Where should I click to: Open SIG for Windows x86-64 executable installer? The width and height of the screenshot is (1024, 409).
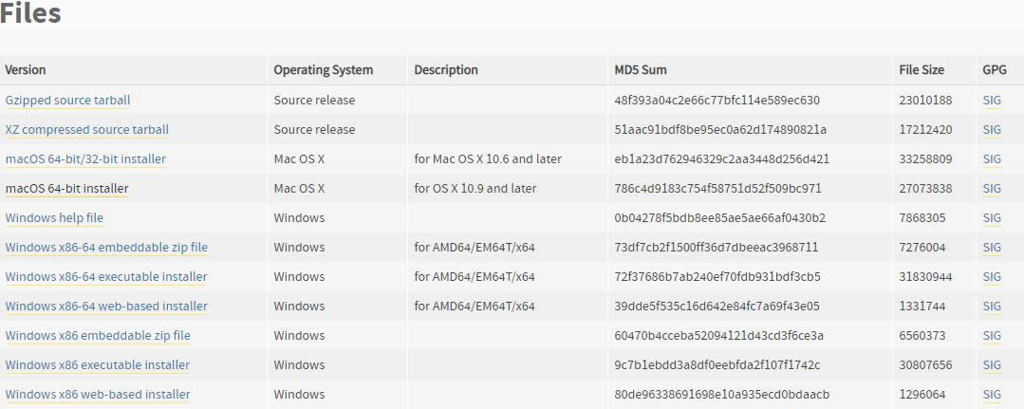click(x=992, y=276)
